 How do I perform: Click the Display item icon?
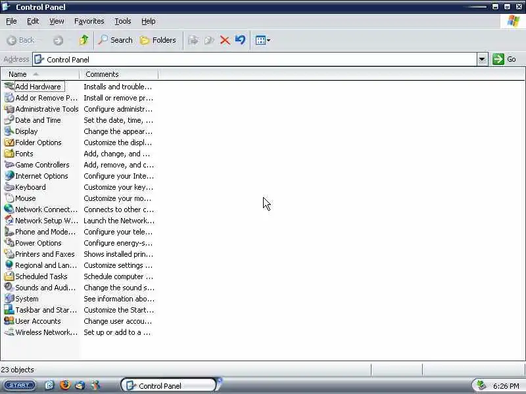click(x=9, y=131)
